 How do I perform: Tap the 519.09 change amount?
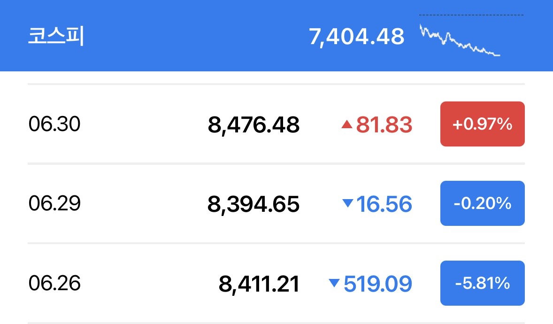point(378,284)
